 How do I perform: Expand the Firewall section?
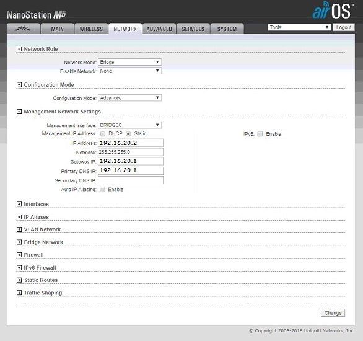click(x=19, y=255)
